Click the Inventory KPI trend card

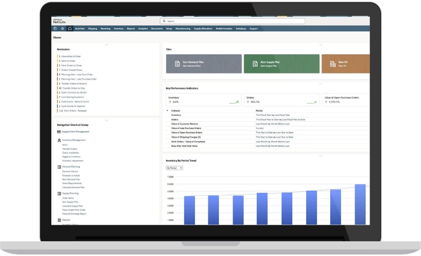pyautogui.click(x=204, y=100)
